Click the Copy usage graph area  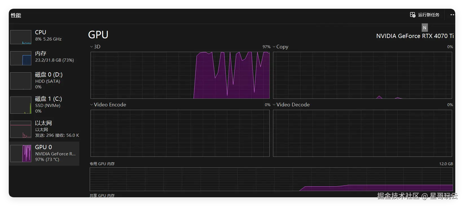pos(362,75)
